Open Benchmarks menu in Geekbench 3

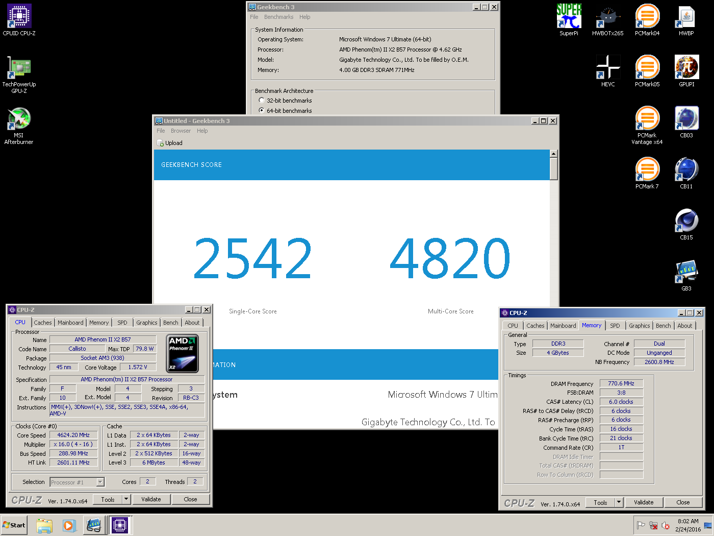pos(278,17)
